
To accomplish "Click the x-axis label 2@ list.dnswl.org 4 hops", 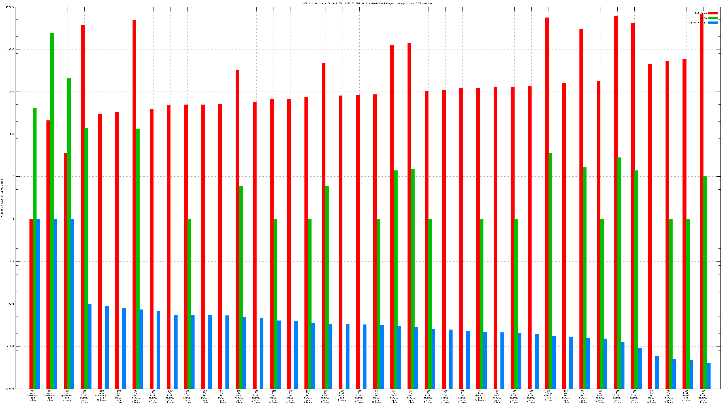I will pos(342,395).
